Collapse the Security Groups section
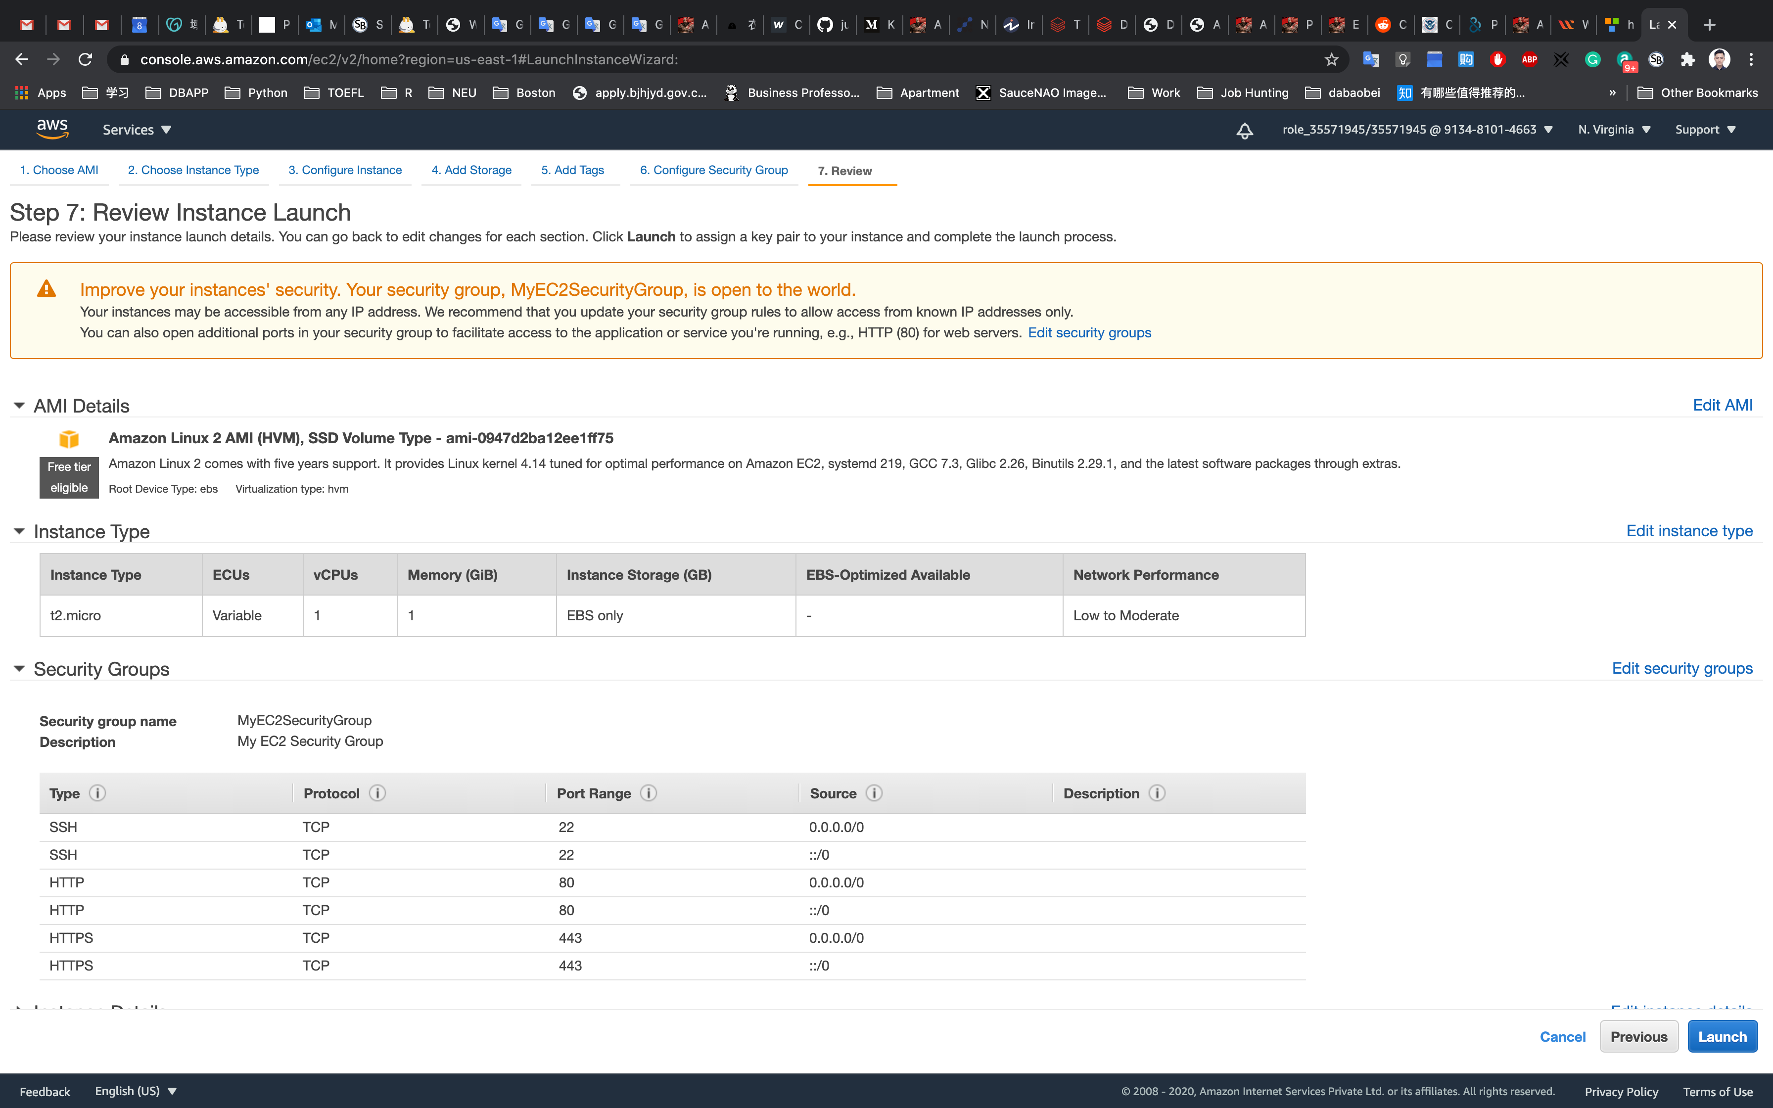This screenshot has width=1773, height=1108. [x=20, y=668]
